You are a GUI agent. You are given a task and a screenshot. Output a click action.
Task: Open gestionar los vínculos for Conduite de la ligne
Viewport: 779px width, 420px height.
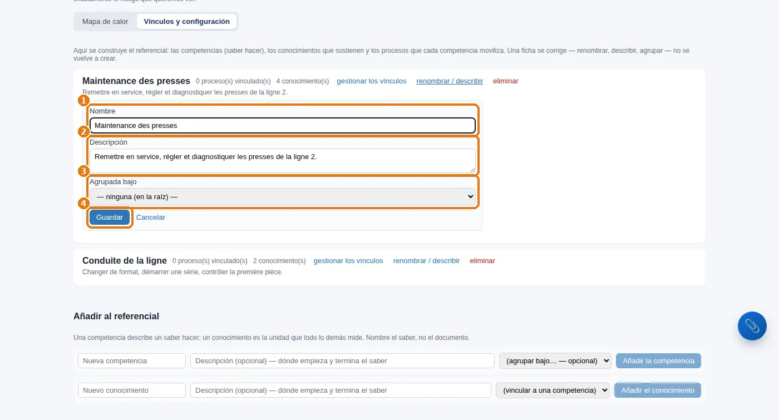tap(348, 261)
